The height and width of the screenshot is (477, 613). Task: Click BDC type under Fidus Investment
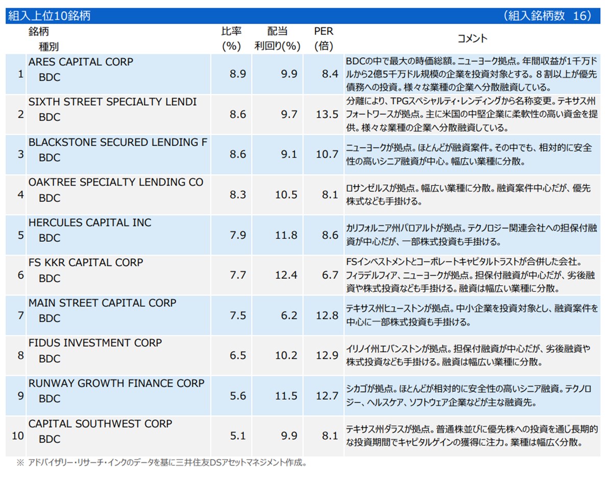(50, 358)
